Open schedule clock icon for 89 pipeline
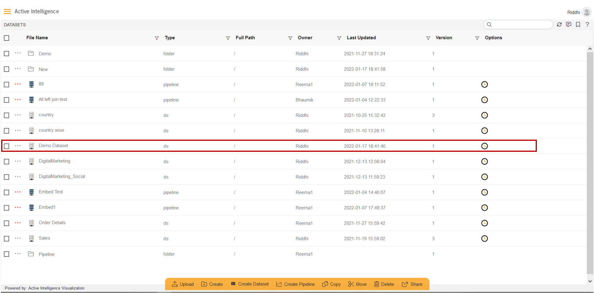 pyautogui.click(x=485, y=84)
